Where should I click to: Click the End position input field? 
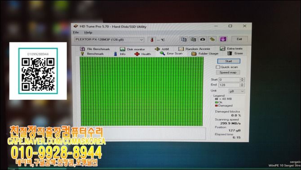pos(230,85)
